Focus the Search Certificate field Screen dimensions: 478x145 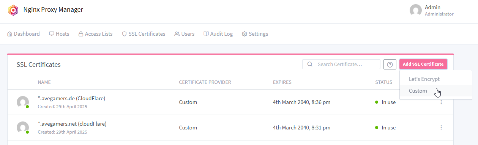[341, 64]
